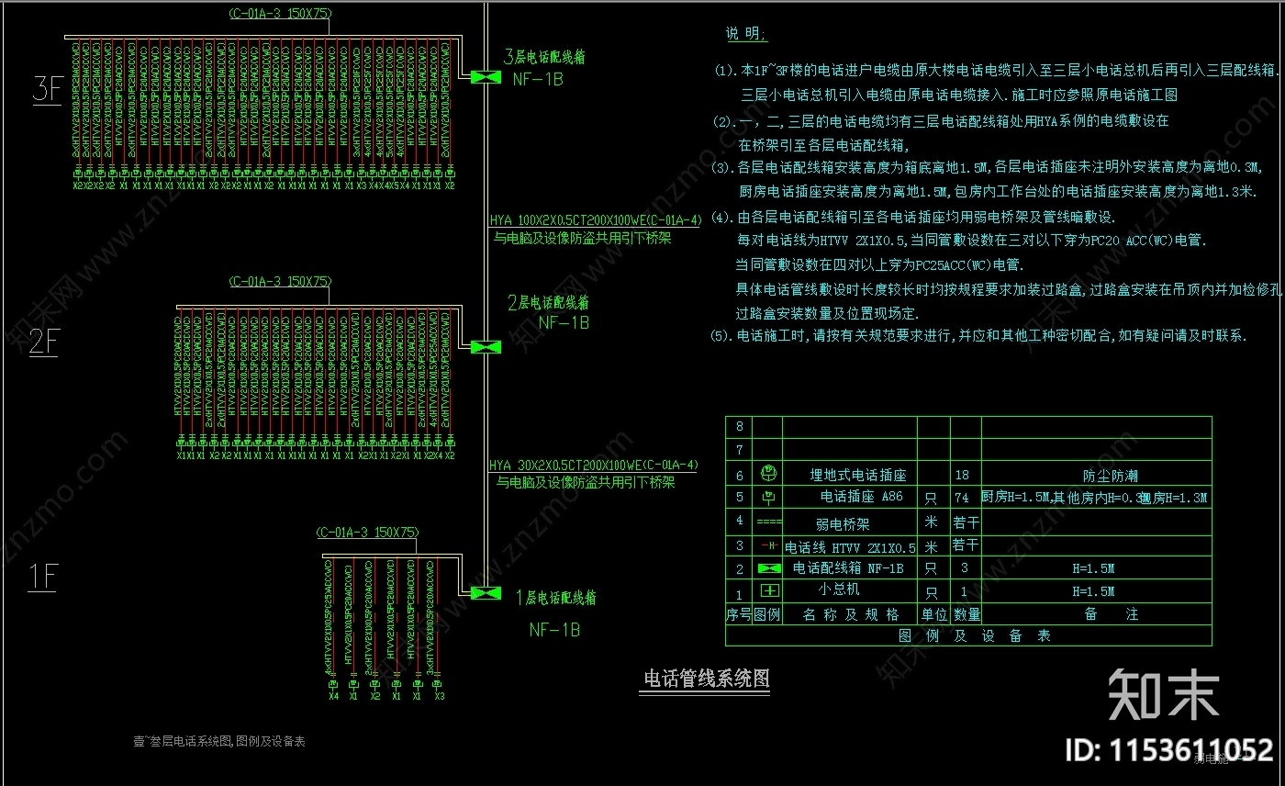Screen dimensions: 1285x786
Task: Click the 1F '(C-01A-3 150X75)' tray label
Action: [367, 533]
